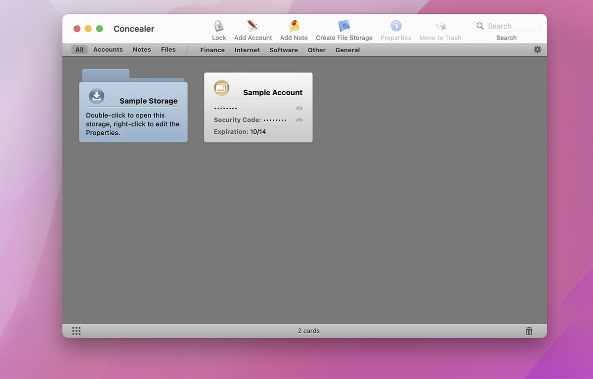Click the Create File Storage label
Image resolution: width=593 pixels, height=379 pixels.
point(344,38)
